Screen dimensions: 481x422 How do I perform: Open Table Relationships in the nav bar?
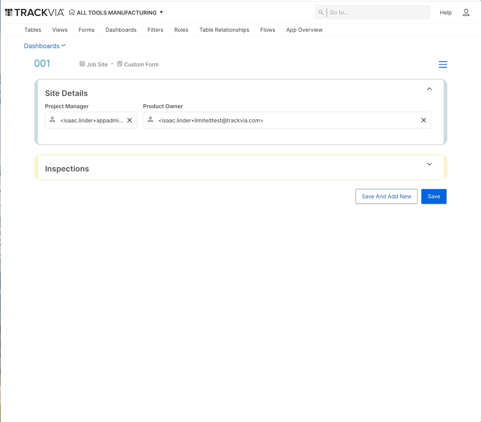[224, 30]
